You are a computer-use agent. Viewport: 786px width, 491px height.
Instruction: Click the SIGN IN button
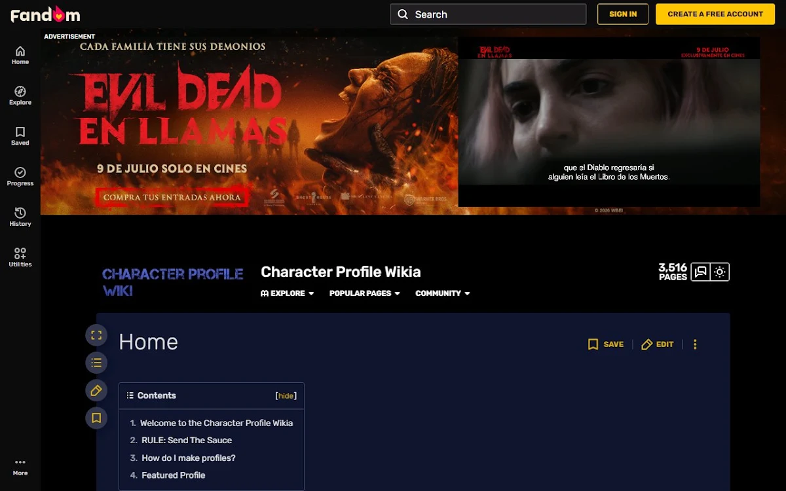[x=623, y=14]
